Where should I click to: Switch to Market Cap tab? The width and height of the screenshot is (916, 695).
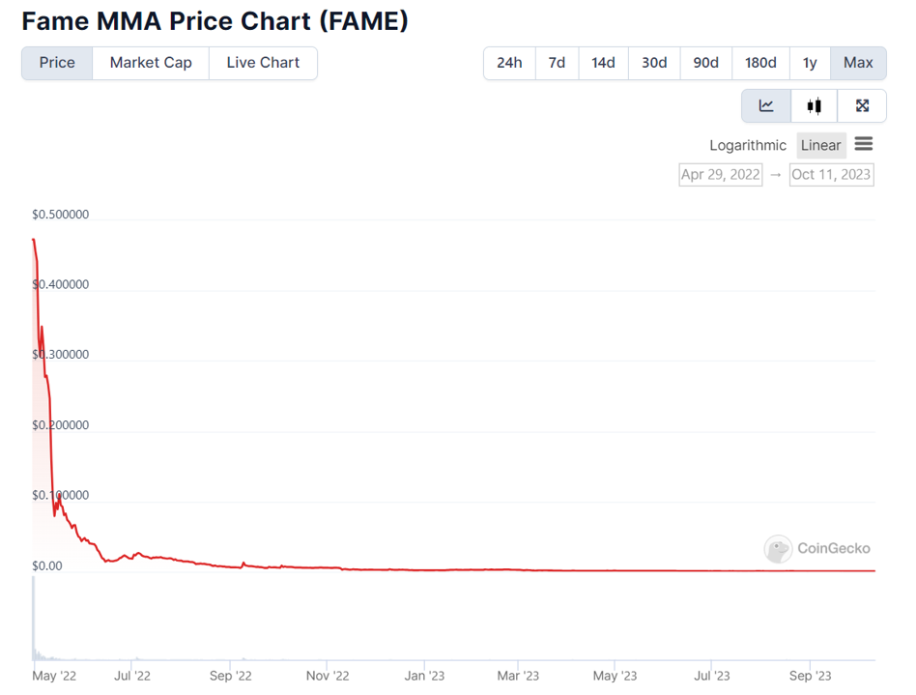[151, 63]
